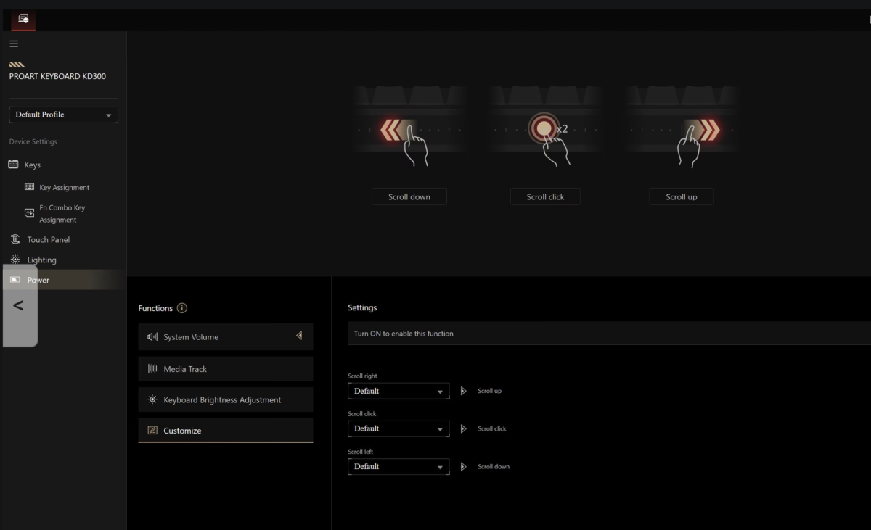This screenshot has height=530, width=871.
Task: Open Fn Combo Key Assignment
Action: (62, 213)
